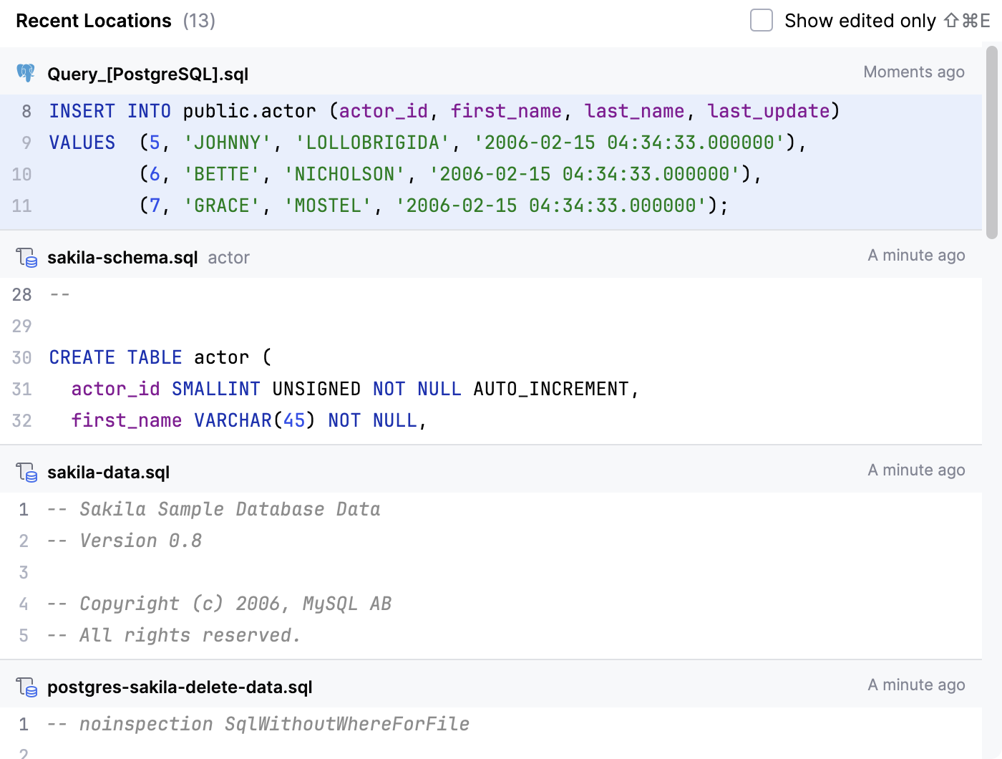The width and height of the screenshot is (1002, 759).
Task: Enable the Show edited only checkbox
Action: tap(761, 21)
